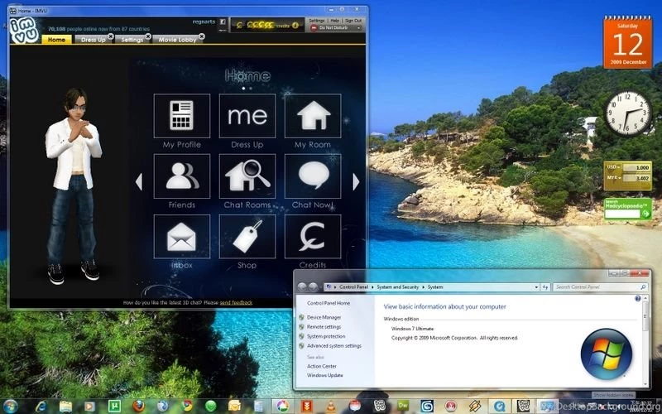Open the Chat Rooms search tile
Viewport: 662px width, 414px height.
point(247,176)
